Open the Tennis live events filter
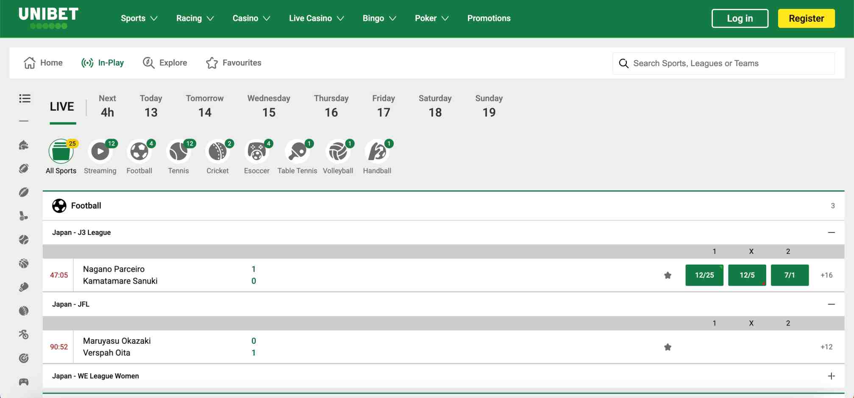Viewport: 854px width, 398px height. [178, 151]
